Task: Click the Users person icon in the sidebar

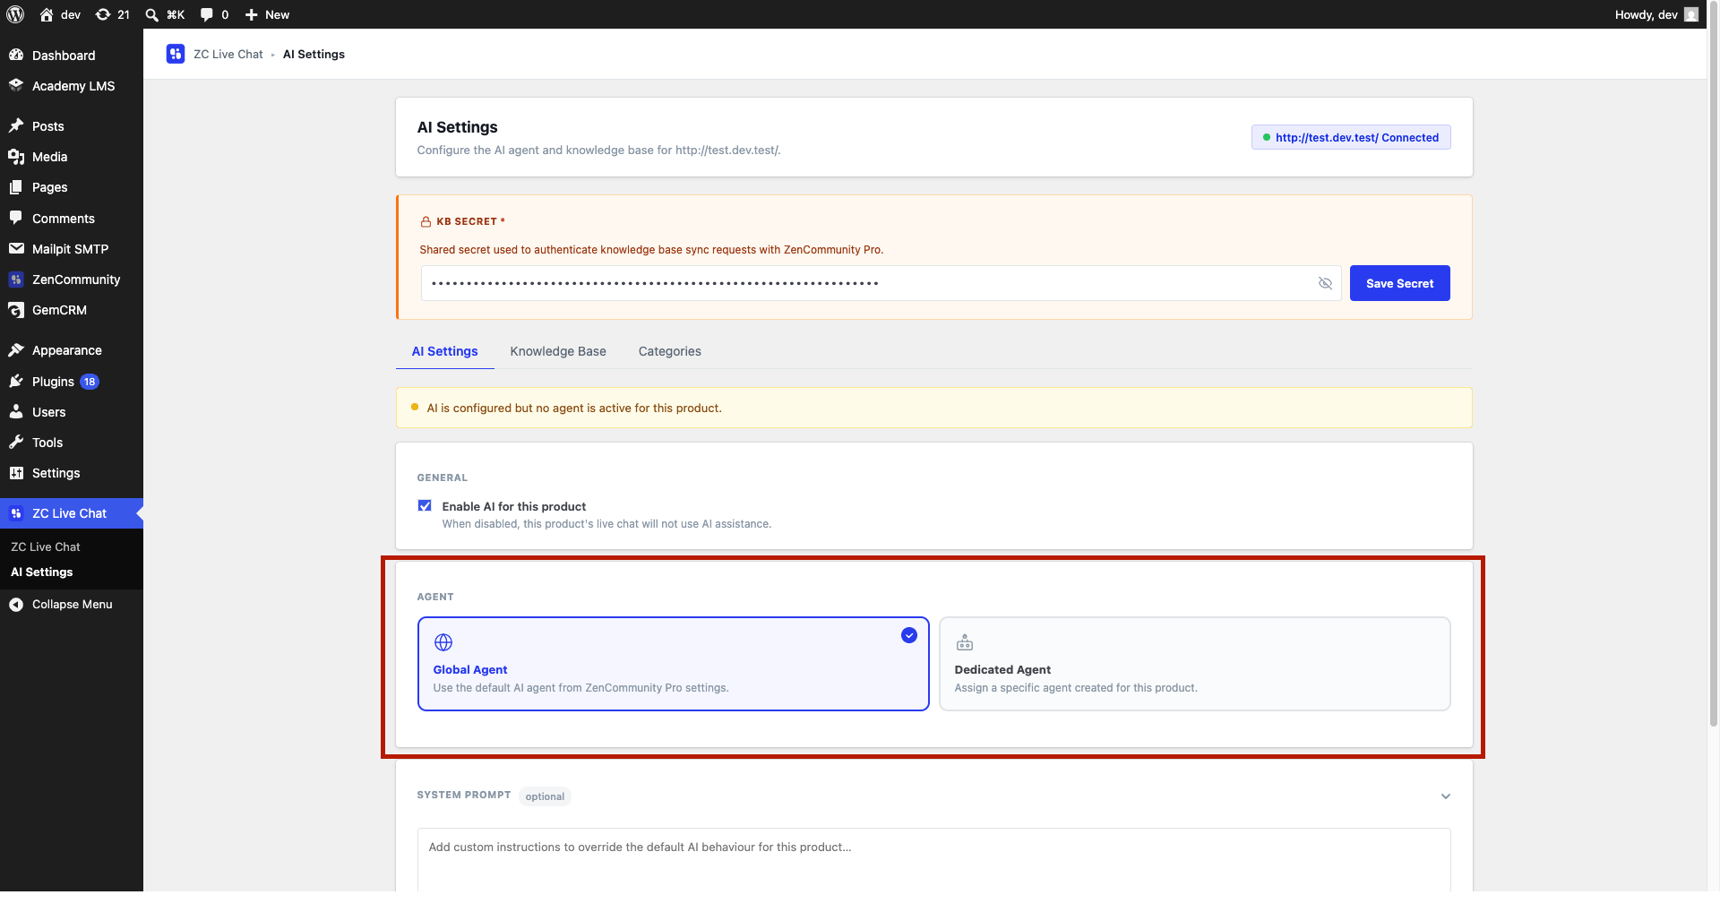Action: 16,411
